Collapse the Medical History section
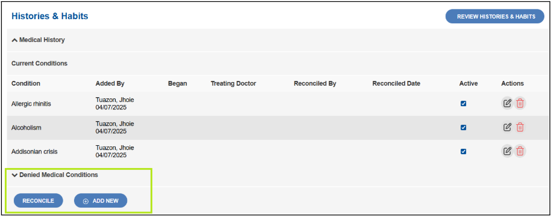551x216 pixels. tap(38, 40)
